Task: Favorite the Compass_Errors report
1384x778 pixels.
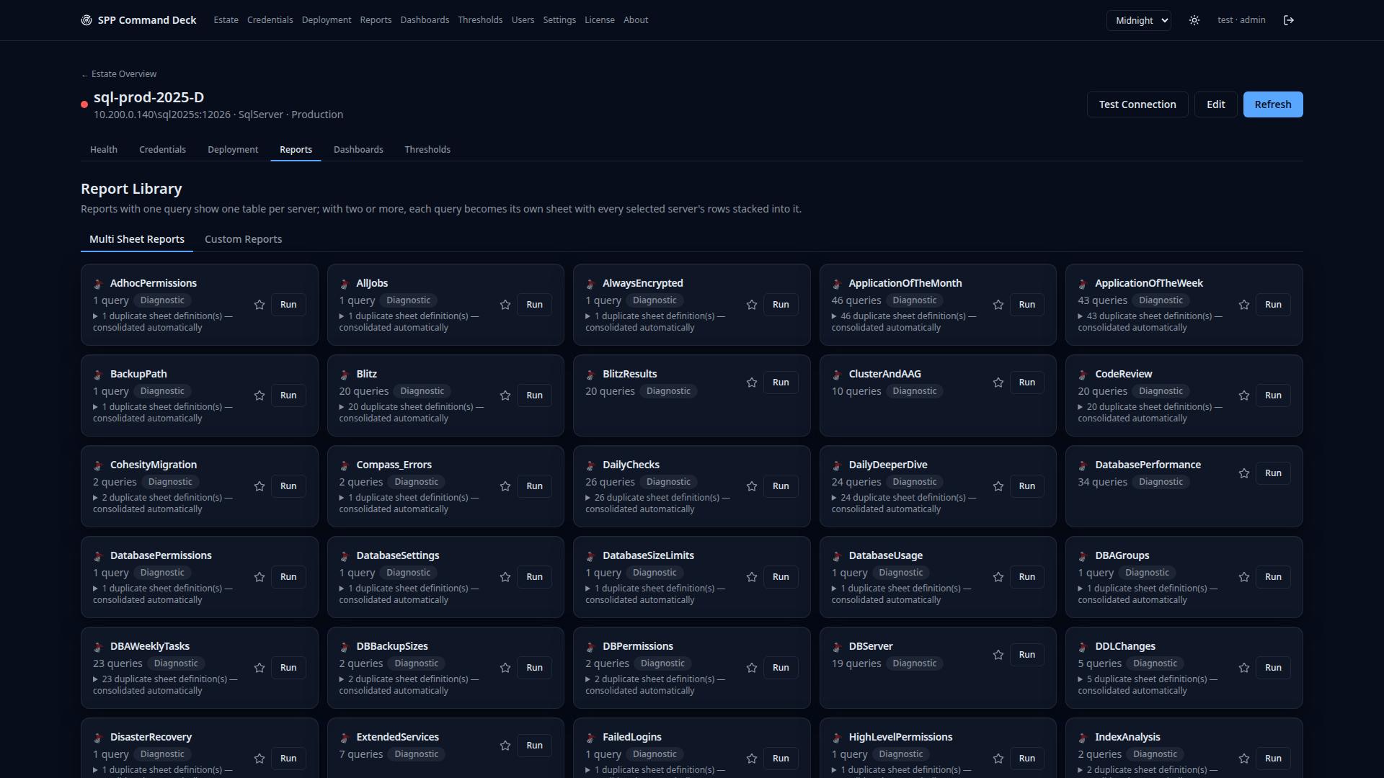Action: [505, 486]
